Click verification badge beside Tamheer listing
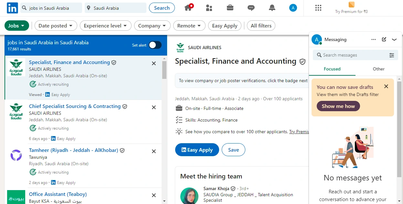This screenshot has height=204, width=403. [x=122, y=150]
